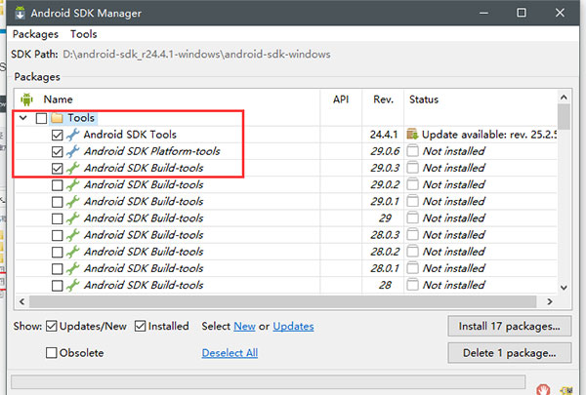Toggle the Updates/New show filter checkbox

[x=52, y=326]
